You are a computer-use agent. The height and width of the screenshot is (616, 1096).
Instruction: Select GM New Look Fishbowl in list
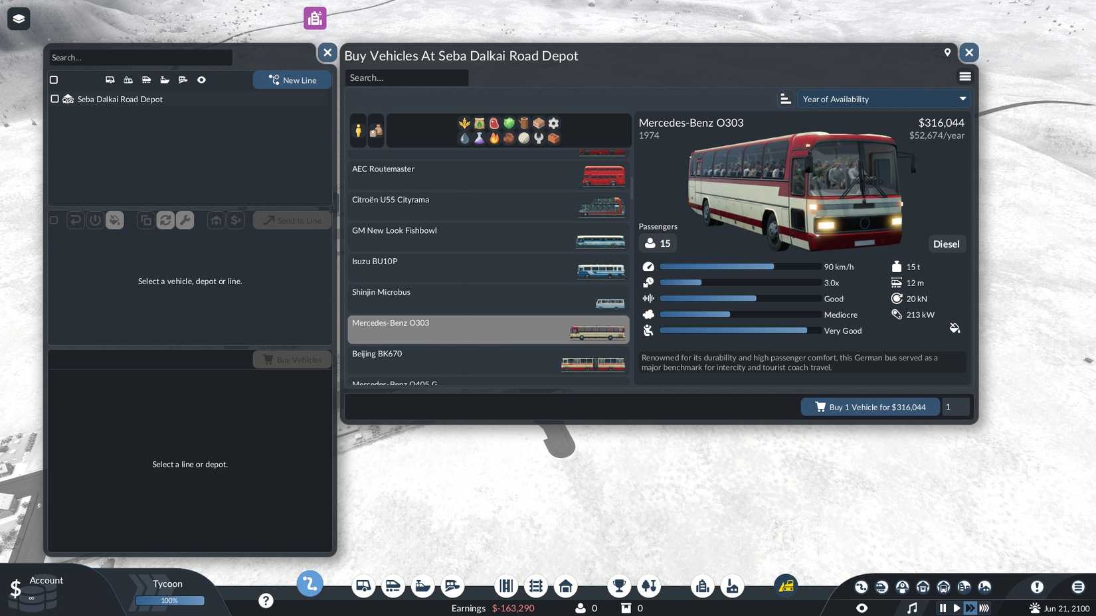[x=488, y=237]
